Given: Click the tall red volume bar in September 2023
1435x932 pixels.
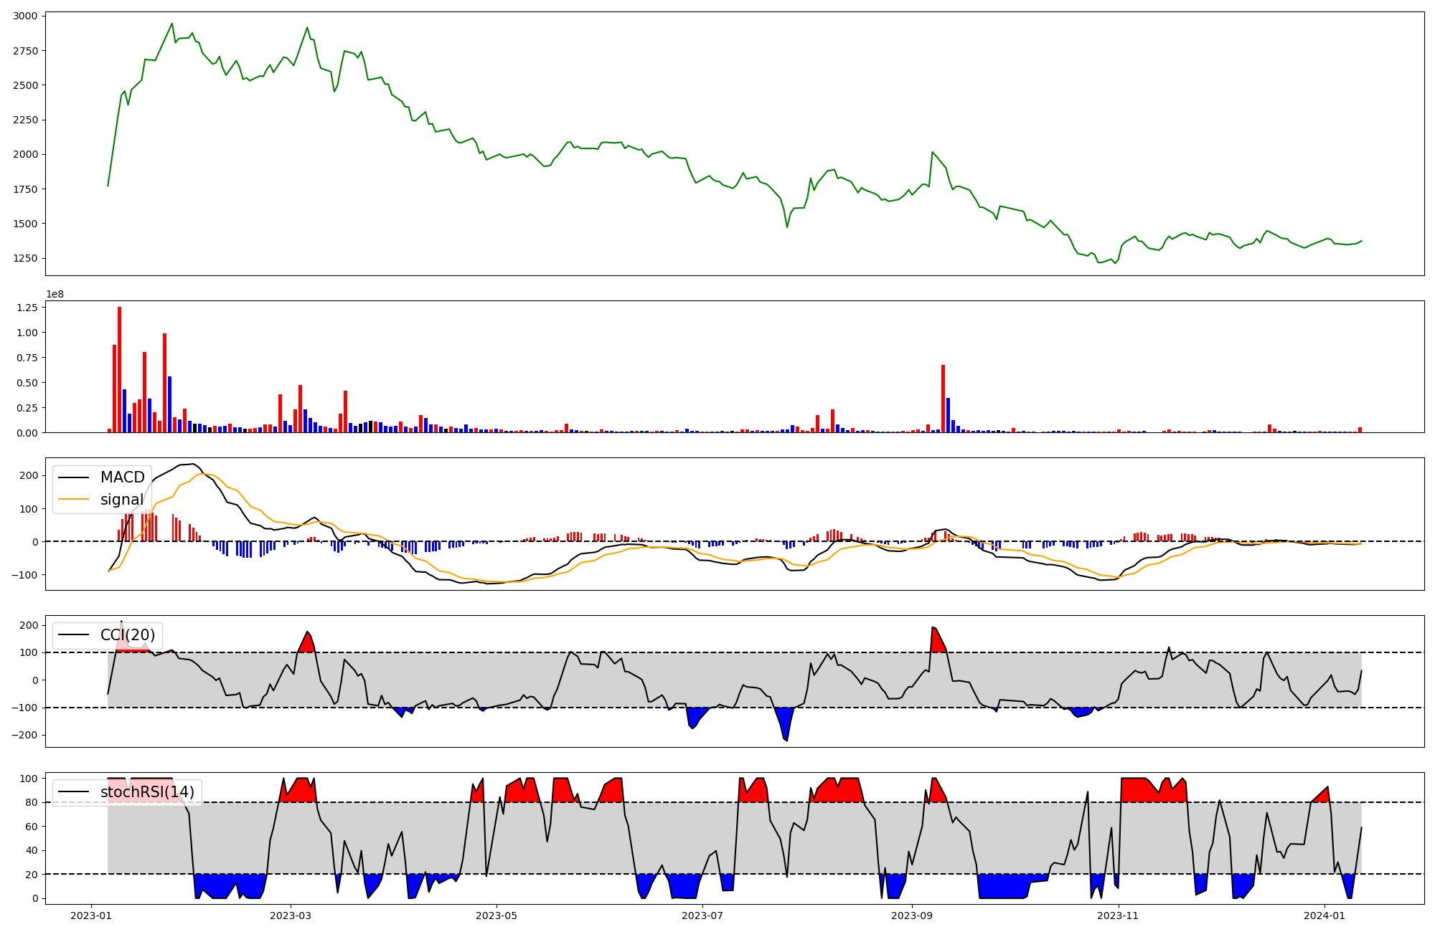Looking at the screenshot, I should pos(943,399).
